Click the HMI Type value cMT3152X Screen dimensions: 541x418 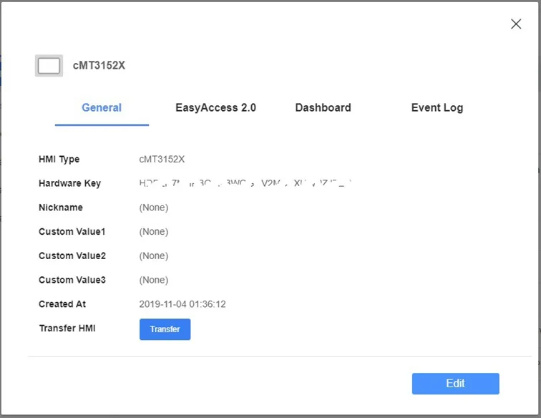[162, 159]
